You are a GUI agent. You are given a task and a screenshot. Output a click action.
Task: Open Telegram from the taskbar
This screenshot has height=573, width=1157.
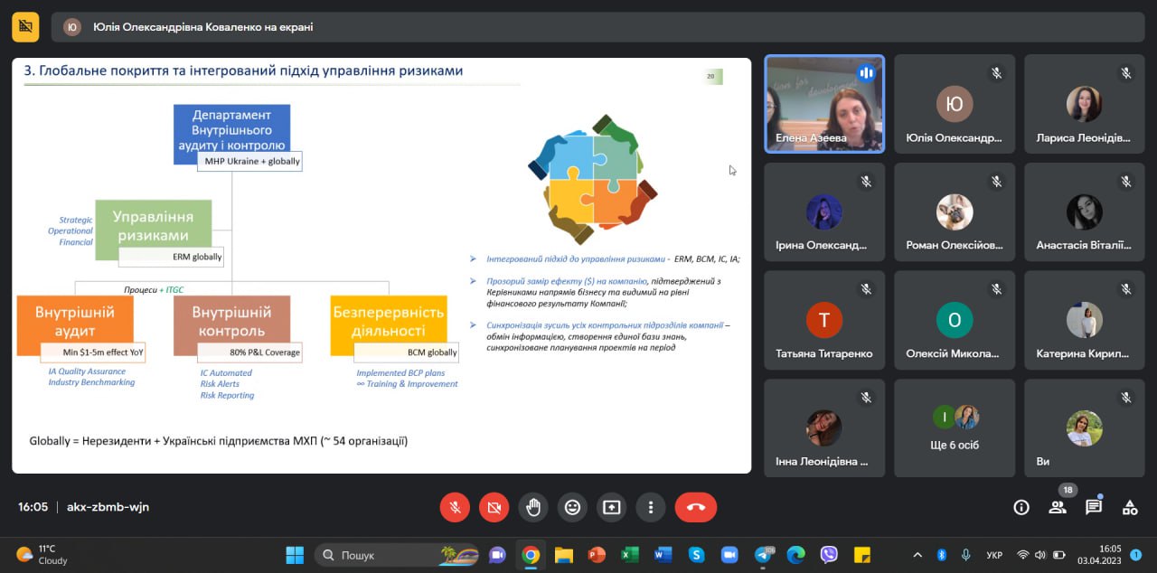pyautogui.click(x=762, y=554)
